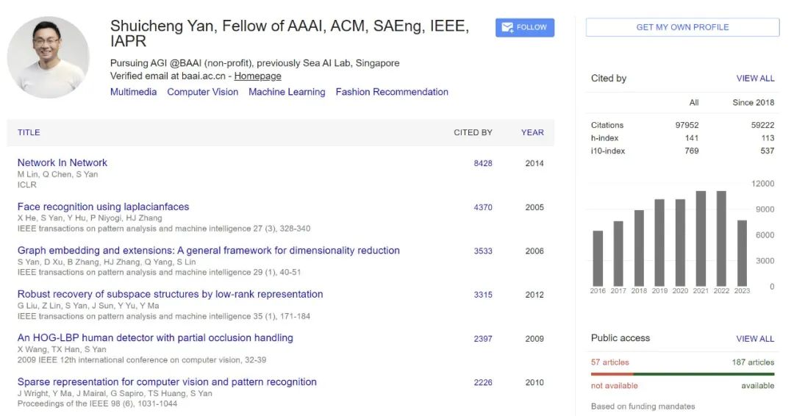Open Face recognition using laplacianfaces paper
The height and width of the screenshot is (416, 794).
click(x=103, y=207)
